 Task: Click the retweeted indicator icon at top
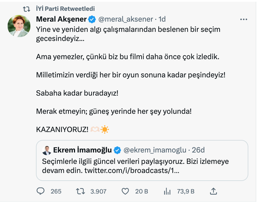(26, 9)
